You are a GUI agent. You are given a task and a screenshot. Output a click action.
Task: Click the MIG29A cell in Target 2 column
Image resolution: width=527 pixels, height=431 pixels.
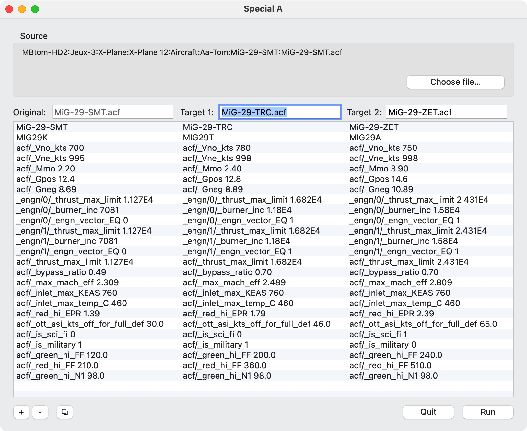(x=365, y=138)
